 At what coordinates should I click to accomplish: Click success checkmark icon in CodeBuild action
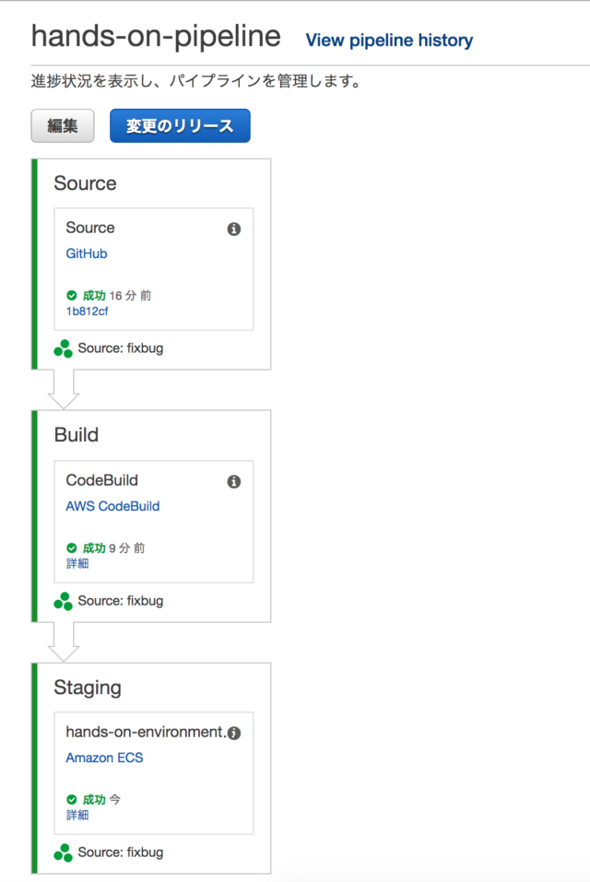click(x=72, y=548)
